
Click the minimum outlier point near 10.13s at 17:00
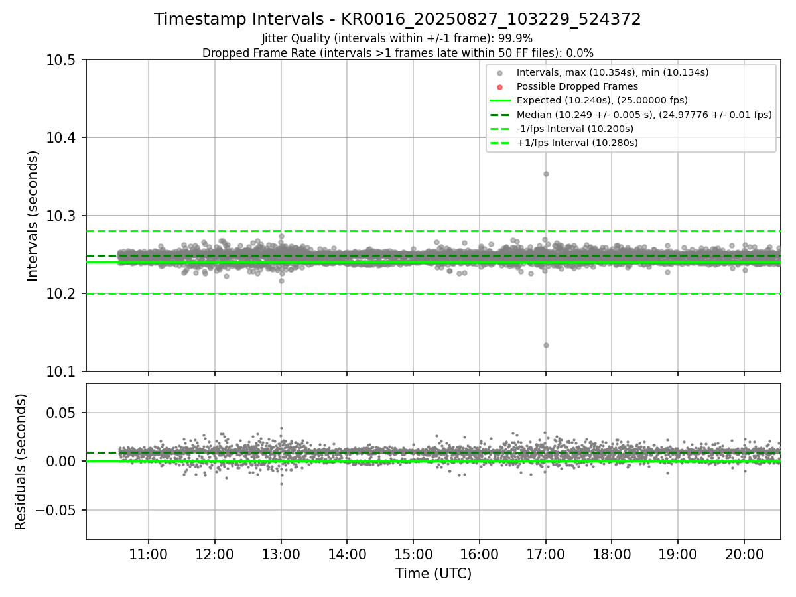coord(546,345)
